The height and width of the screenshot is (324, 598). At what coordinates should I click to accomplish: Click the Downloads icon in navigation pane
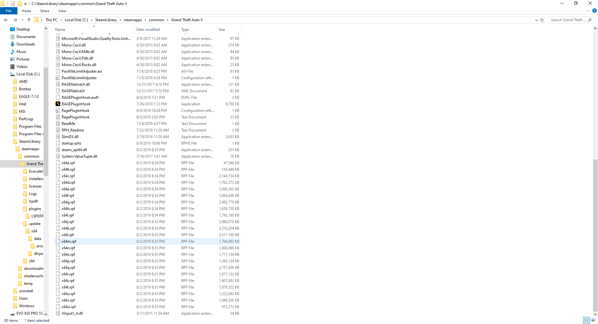(12, 44)
